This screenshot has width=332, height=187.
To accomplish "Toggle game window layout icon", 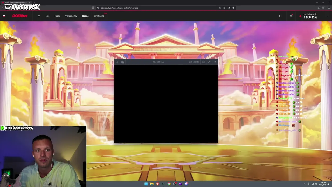I will click(x=203, y=62).
